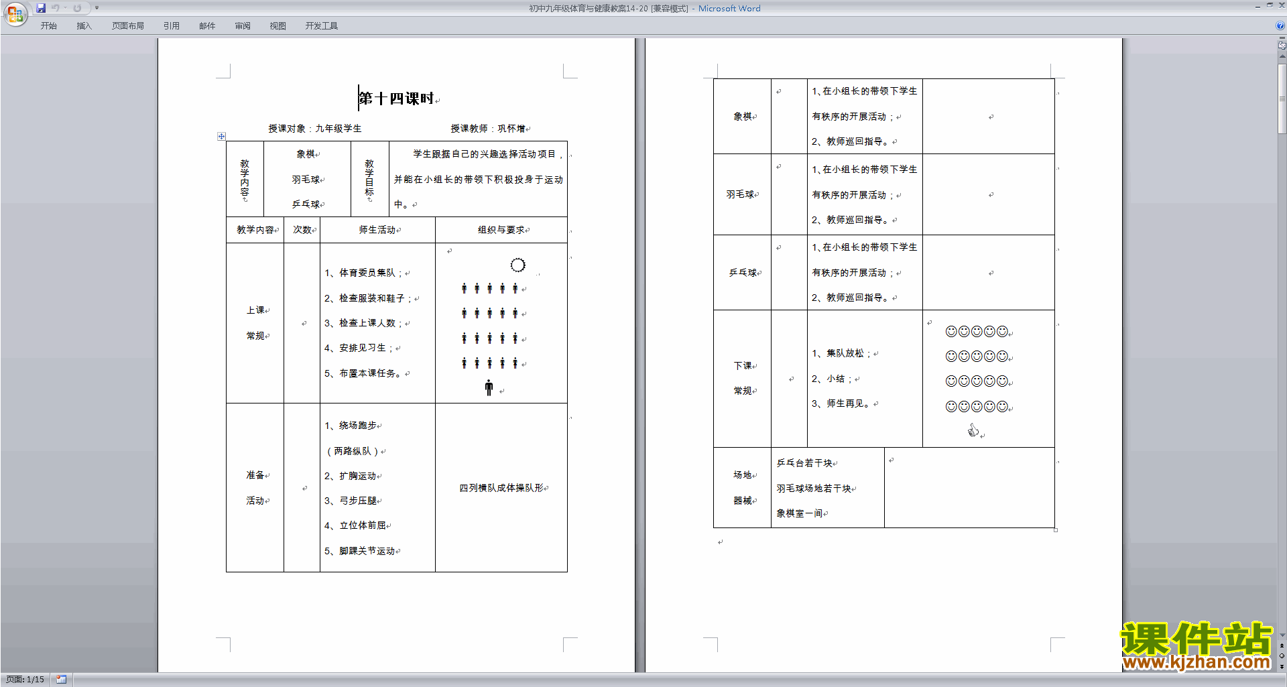
Task: Save the document from Quick Access Toolbar
Action: [x=41, y=8]
